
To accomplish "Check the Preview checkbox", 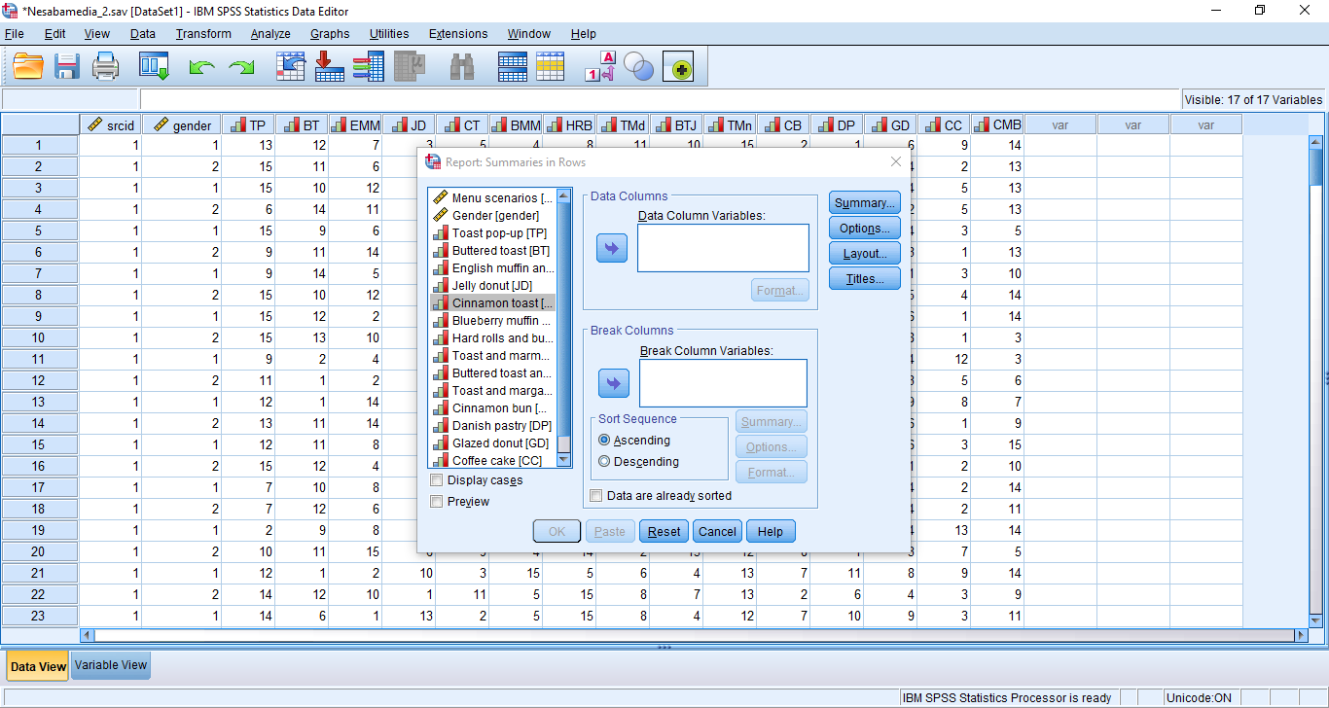I will (437, 502).
